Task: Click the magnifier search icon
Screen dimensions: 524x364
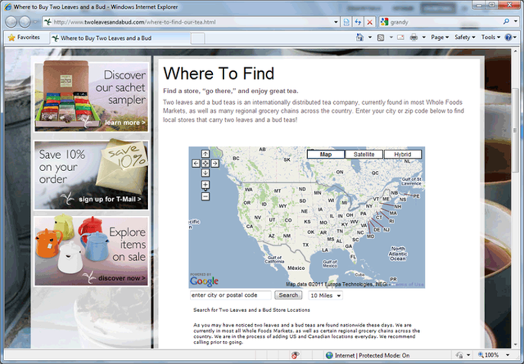Action: tap(506, 21)
